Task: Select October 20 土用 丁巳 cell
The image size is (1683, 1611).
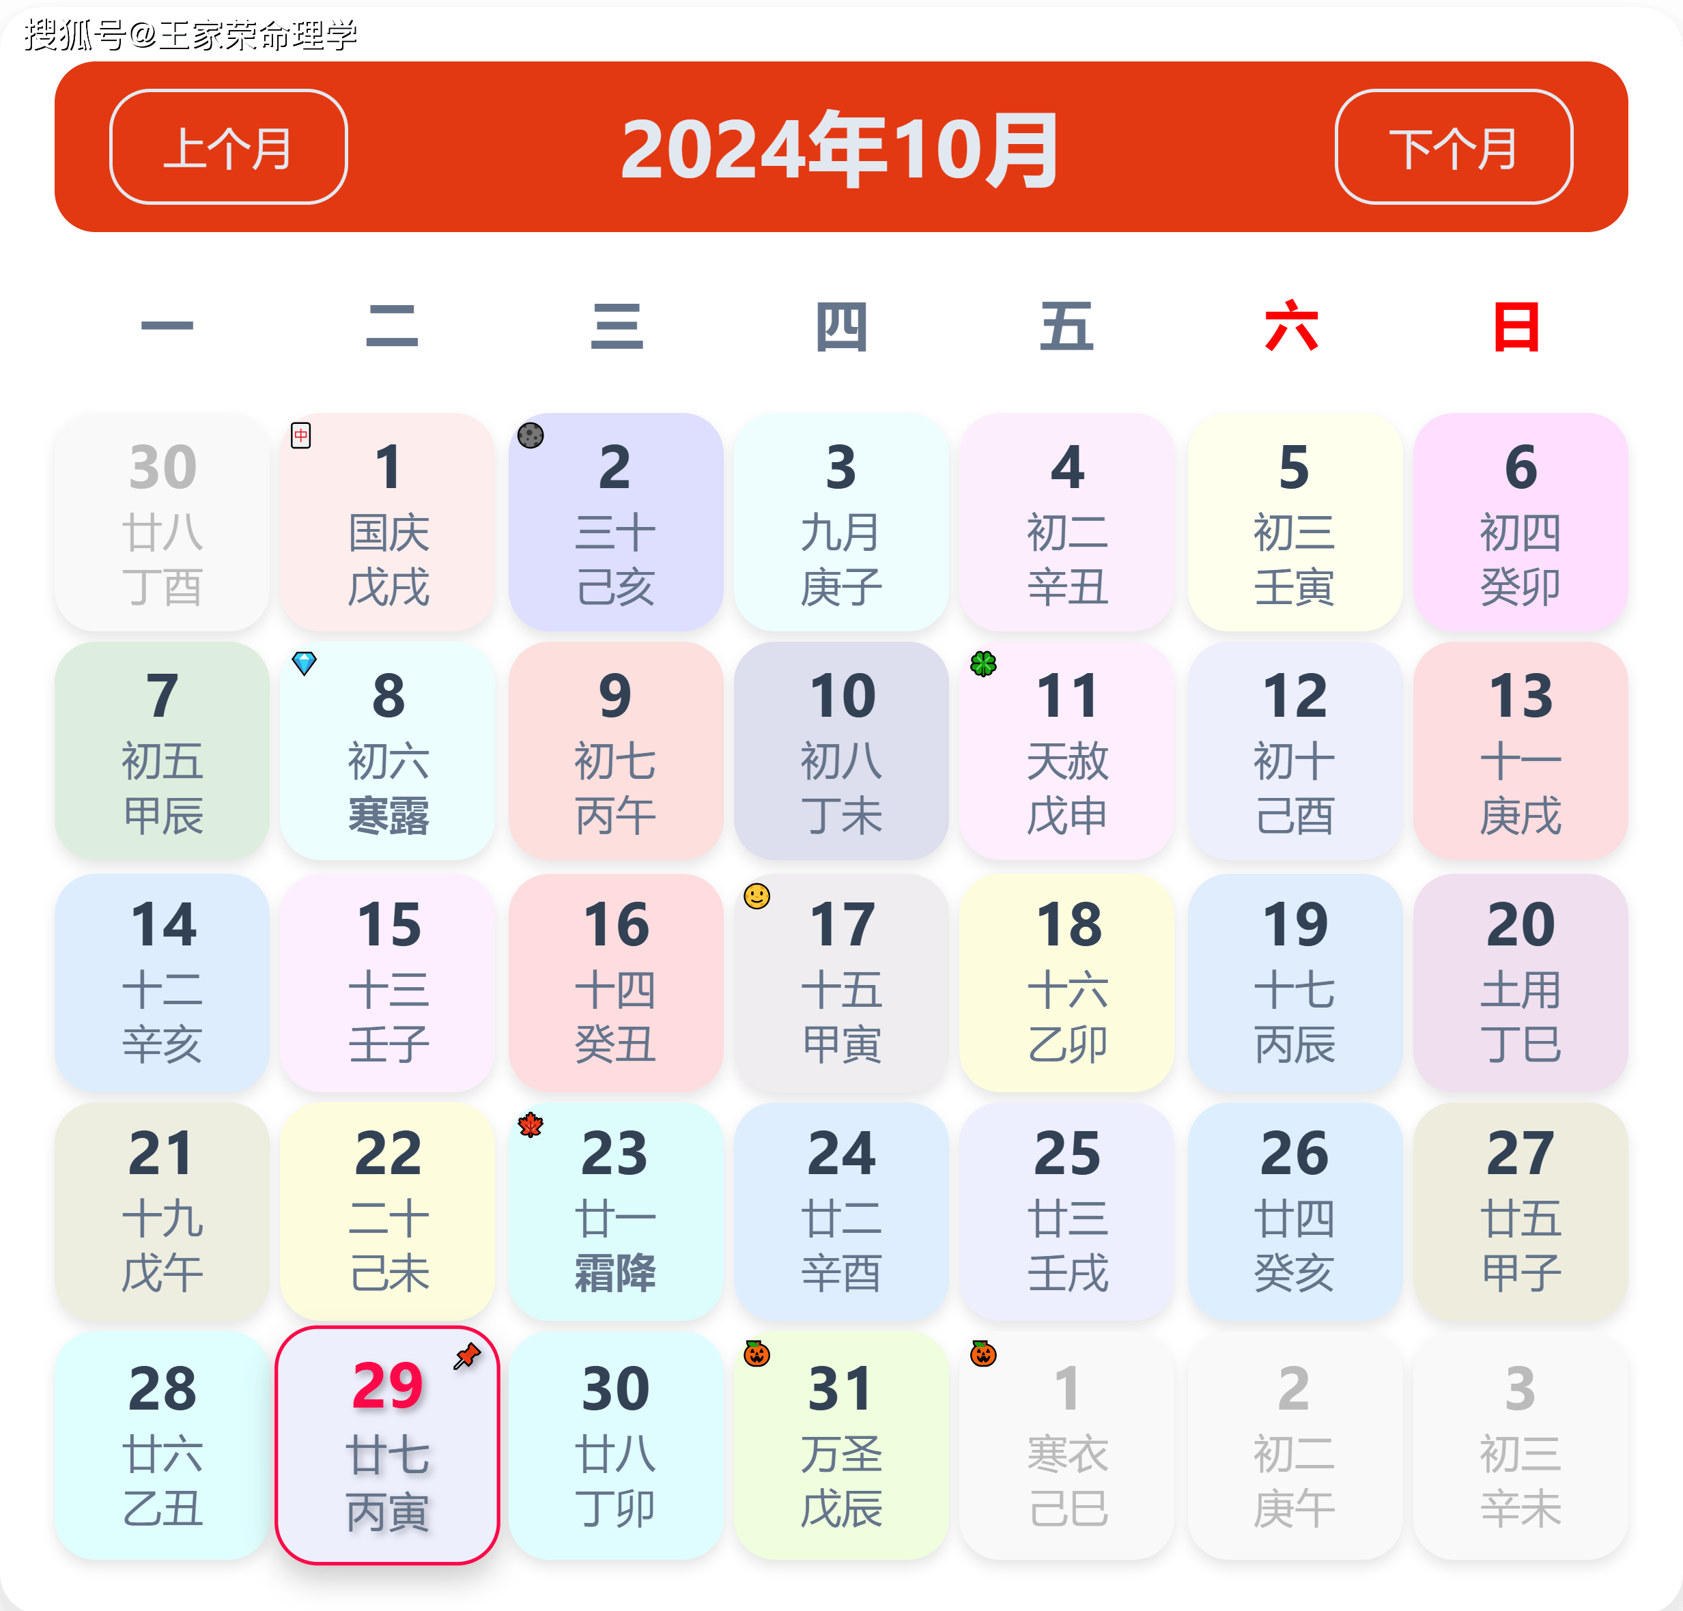Action: coord(1521,983)
